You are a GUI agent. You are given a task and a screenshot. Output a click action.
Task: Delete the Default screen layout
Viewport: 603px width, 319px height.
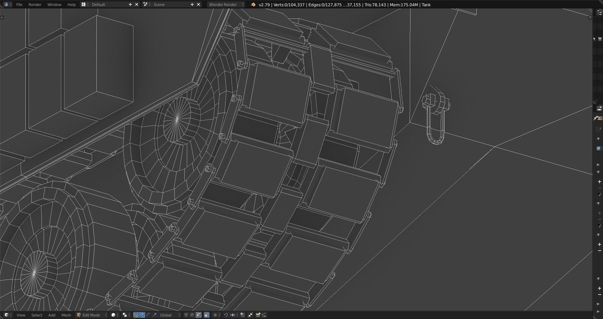137,4
